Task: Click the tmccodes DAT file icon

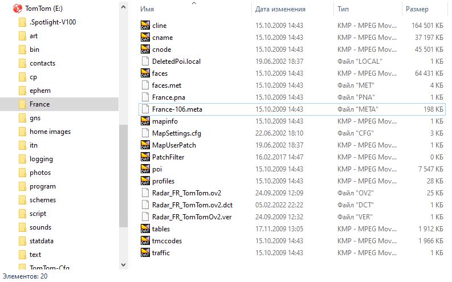Action: [x=145, y=240]
